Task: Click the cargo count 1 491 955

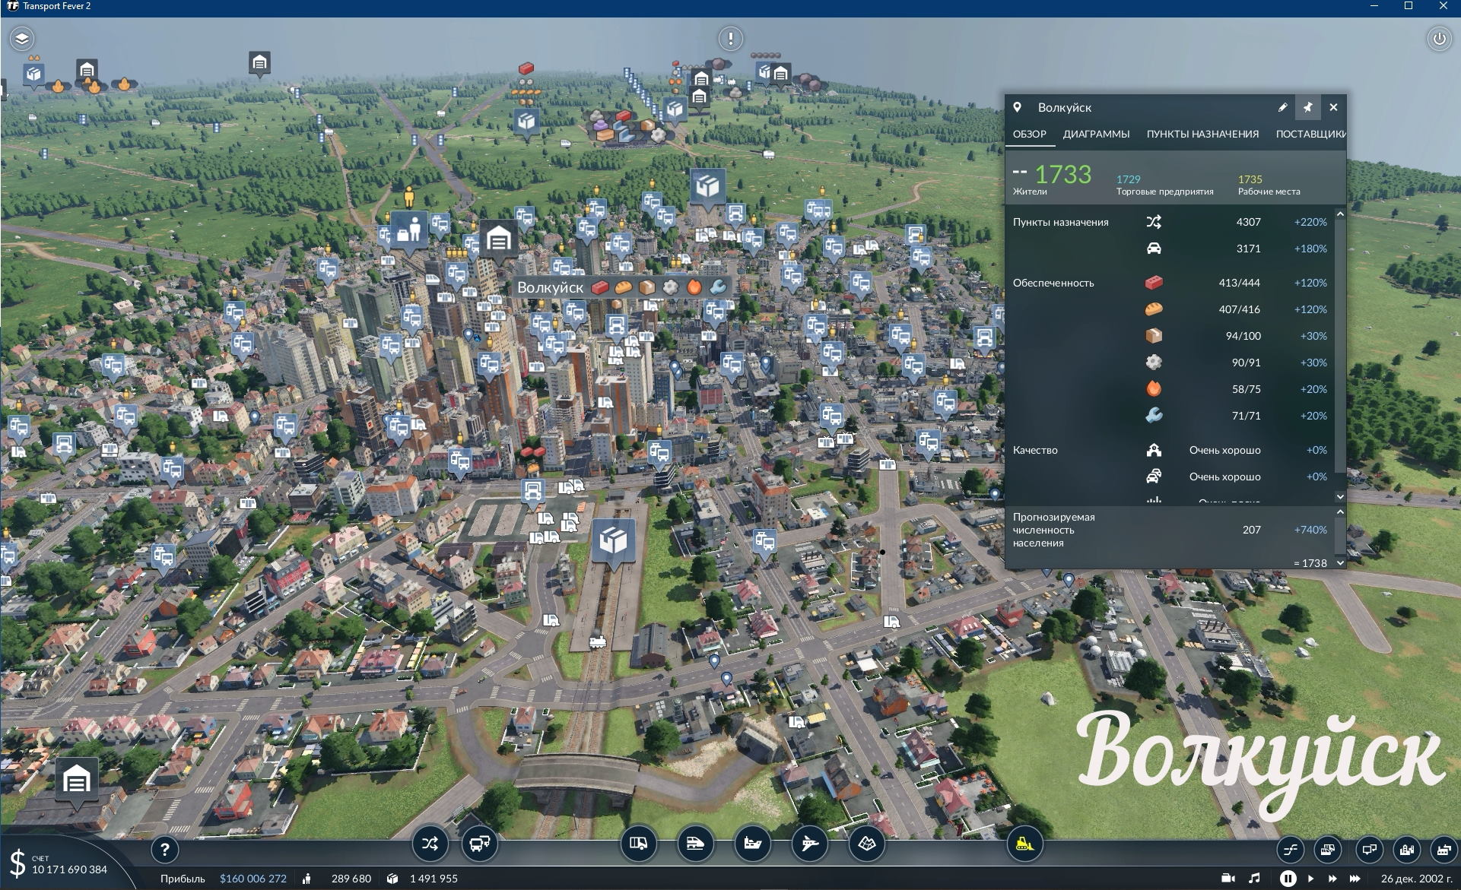Action: click(x=434, y=879)
